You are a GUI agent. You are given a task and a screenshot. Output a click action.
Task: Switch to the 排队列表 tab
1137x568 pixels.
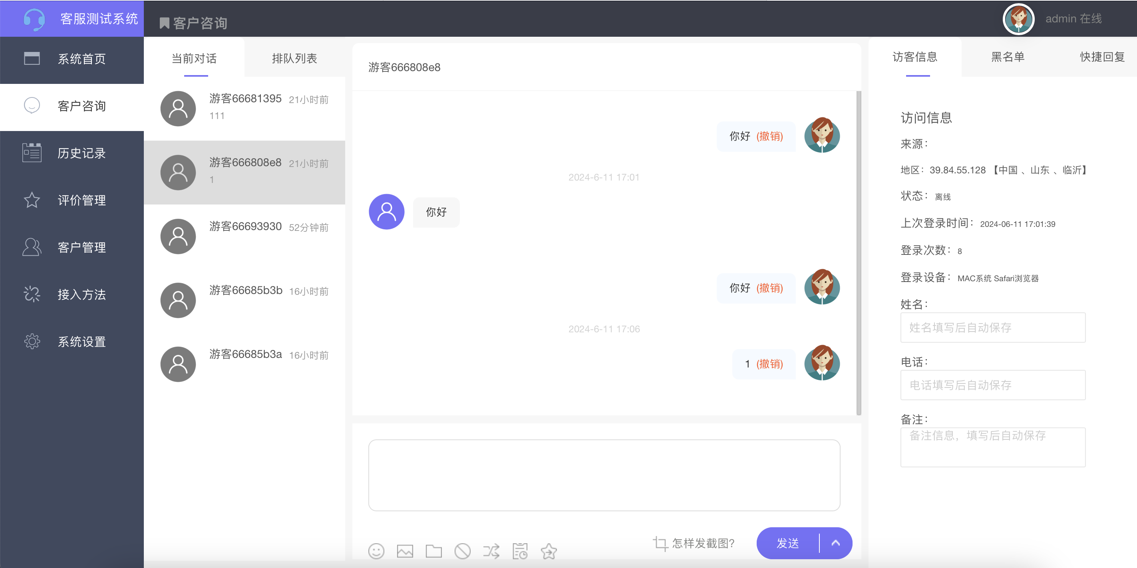pyautogui.click(x=294, y=58)
